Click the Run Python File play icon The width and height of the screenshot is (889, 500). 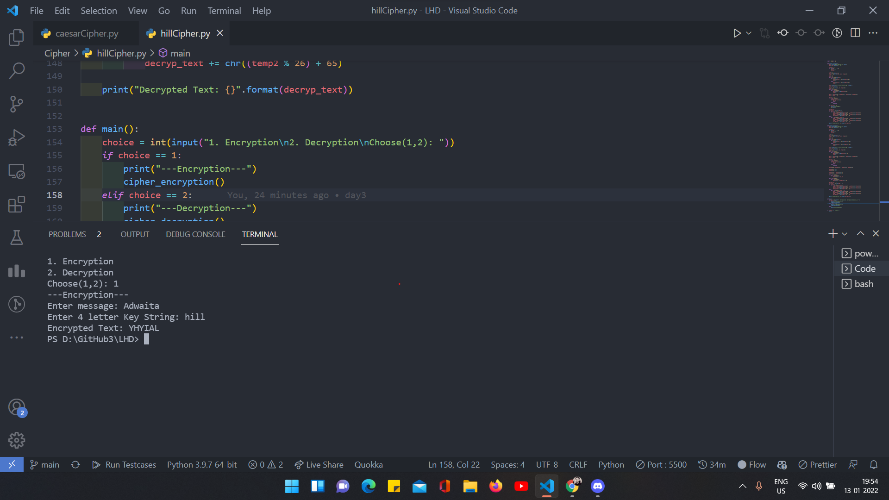pyautogui.click(x=737, y=33)
